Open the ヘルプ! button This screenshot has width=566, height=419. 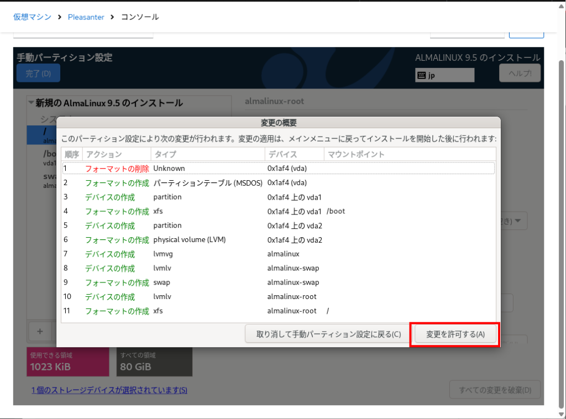(519, 73)
